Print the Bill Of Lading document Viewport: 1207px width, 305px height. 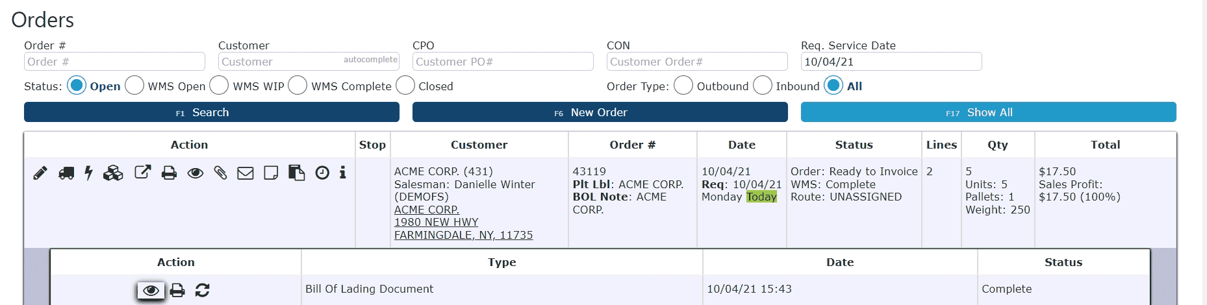pos(177,290)
